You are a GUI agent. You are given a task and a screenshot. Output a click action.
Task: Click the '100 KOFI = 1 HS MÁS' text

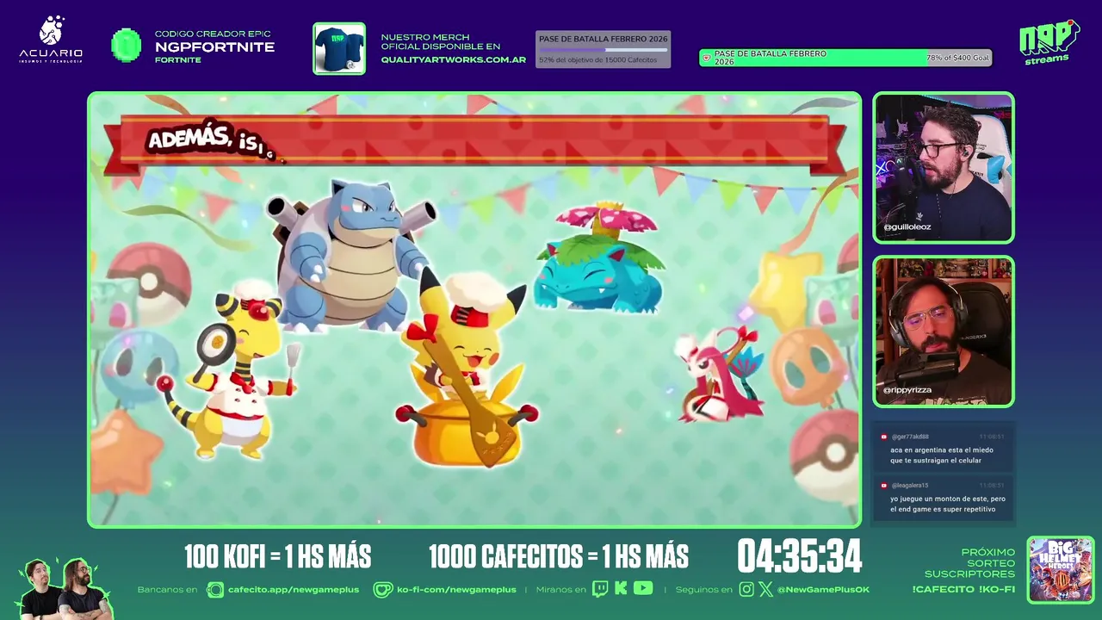point(277,557)
